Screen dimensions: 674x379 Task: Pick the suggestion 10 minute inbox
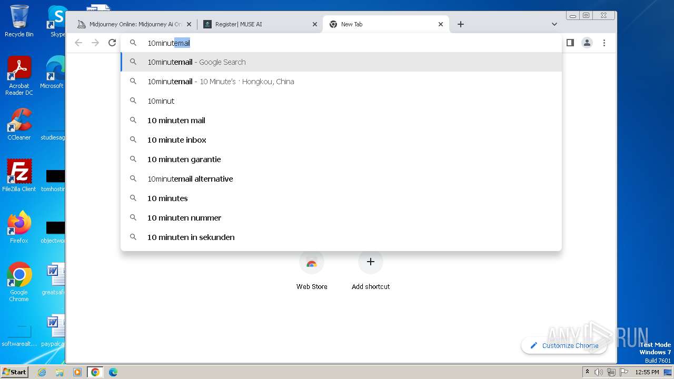(341, 140)
